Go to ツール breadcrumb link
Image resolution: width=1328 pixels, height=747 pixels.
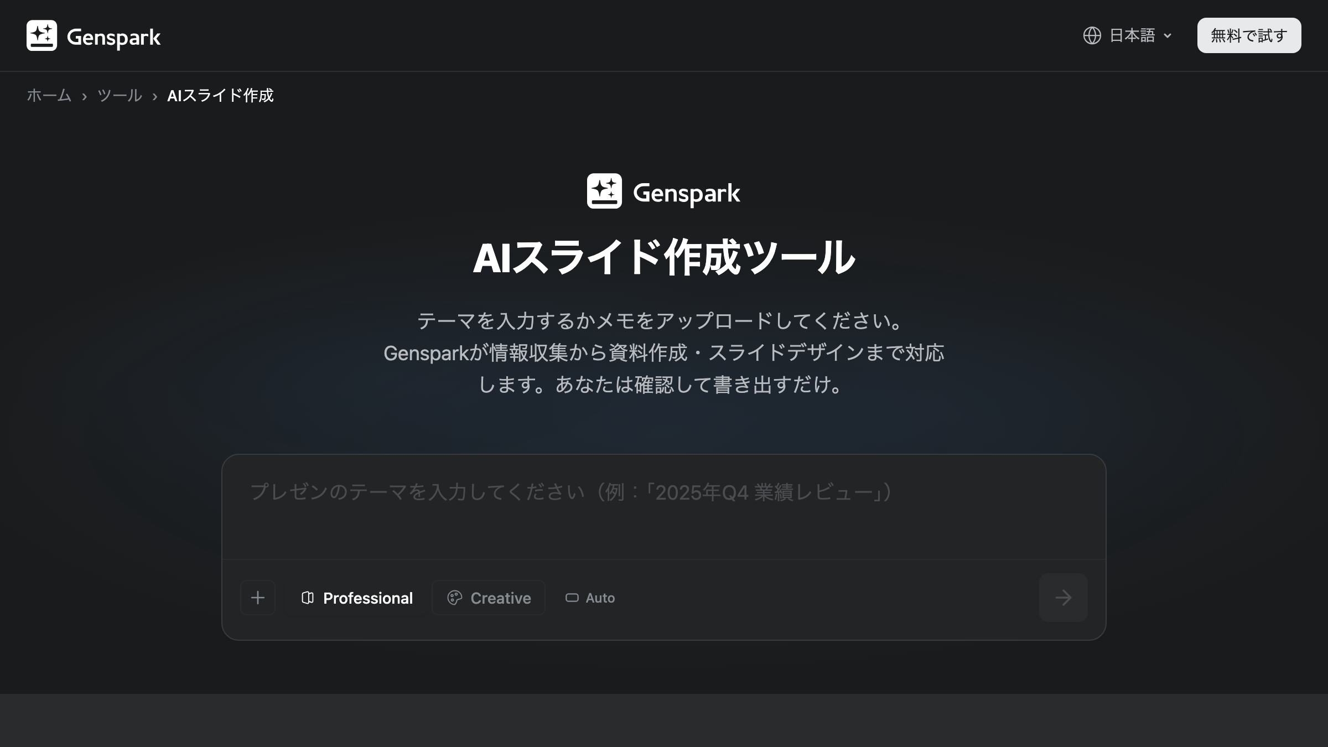pos(120,95)
